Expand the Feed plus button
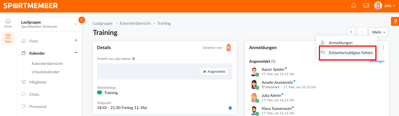The height and width of the screenshot is (116, 399). [76, 41]
